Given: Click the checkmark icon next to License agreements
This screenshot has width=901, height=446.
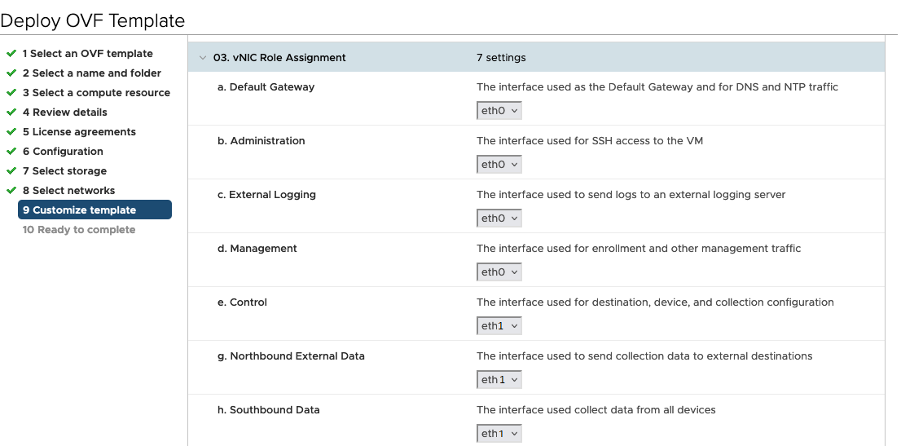Looking at the screenshot, I should 11,132.
